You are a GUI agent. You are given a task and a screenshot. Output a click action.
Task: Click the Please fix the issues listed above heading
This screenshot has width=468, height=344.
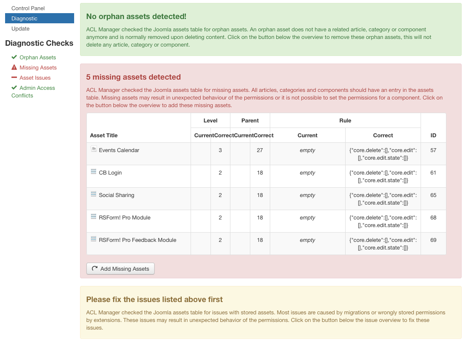click(154, 300)
